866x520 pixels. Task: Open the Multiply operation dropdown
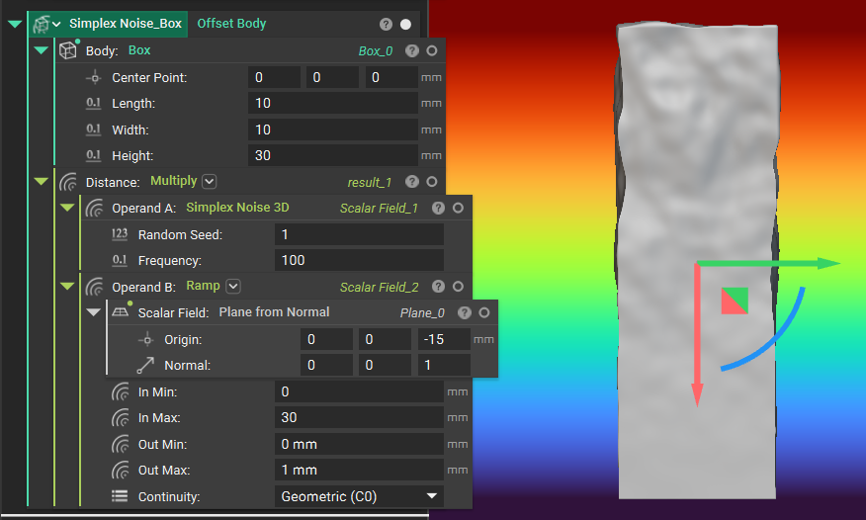click(209, 182)
